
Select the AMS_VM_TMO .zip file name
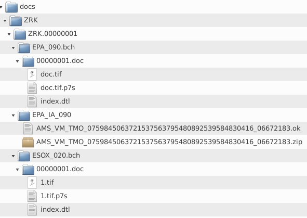click(x=169, y=142)
